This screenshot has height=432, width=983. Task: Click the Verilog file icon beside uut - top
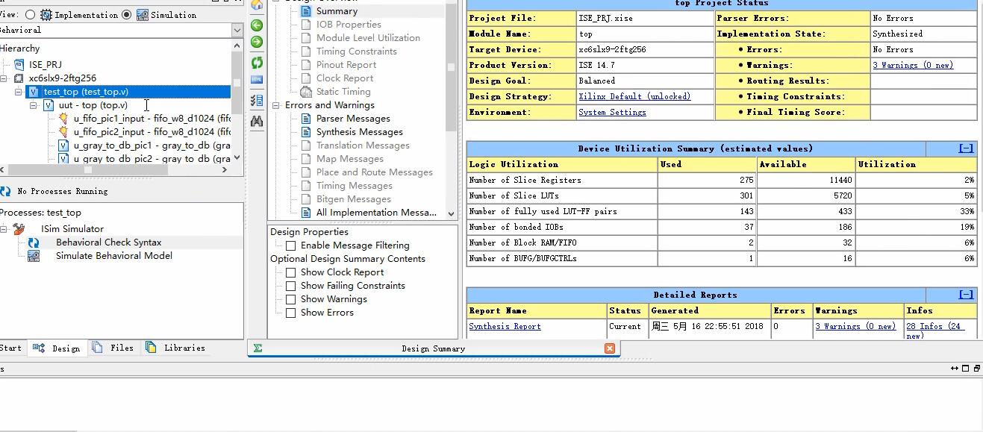click(x=49, y=105)
